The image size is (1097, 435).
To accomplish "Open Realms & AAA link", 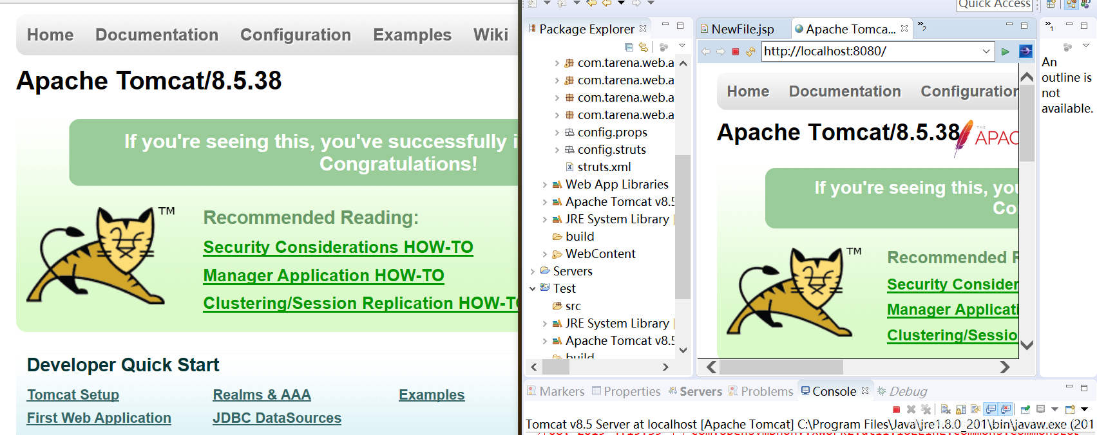I will tap(262, 394).
